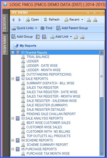107x158 pixels.
Task: Open OUTSTANDING REPORT(CONS)
Action: point(49,74)
